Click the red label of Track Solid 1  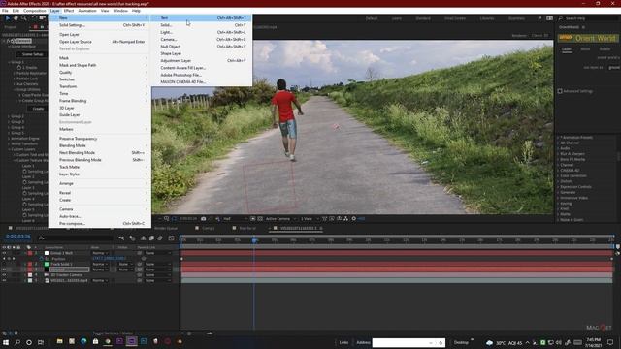coord(30,264)
